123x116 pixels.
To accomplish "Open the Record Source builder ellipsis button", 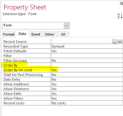I will point(120,42).
